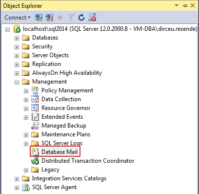Click the Policy Management icon

[35, 90]
